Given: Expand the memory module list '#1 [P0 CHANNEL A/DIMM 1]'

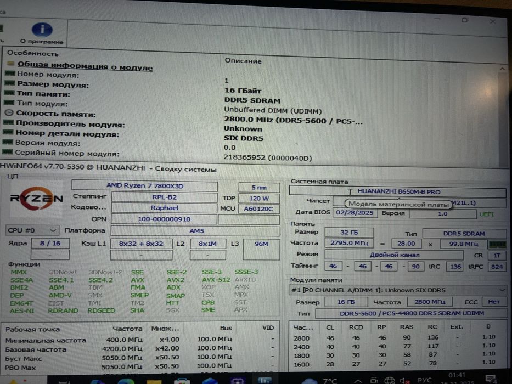Looking at the screenshot, I should click(398, 290).
